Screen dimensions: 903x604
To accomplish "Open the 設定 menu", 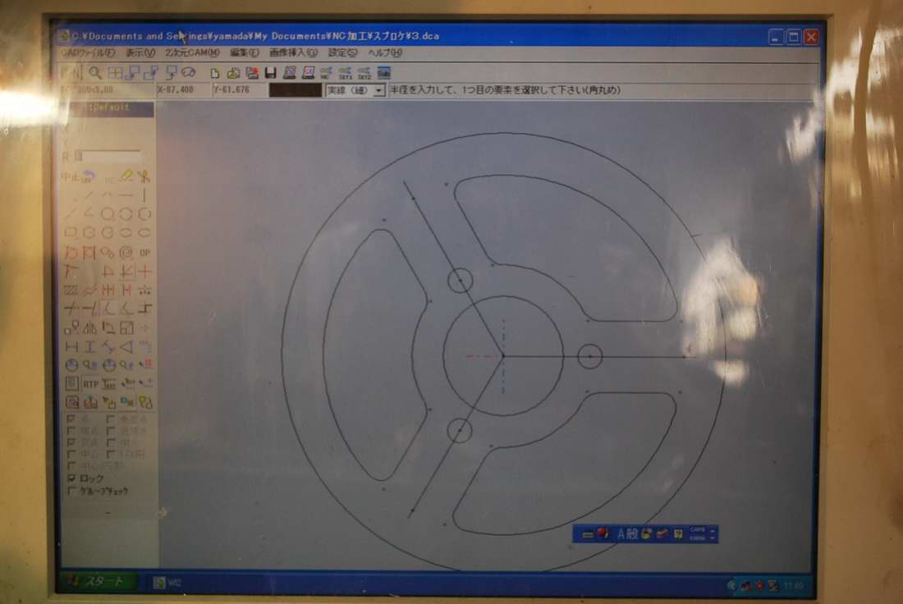I will (x=342, y=53).
